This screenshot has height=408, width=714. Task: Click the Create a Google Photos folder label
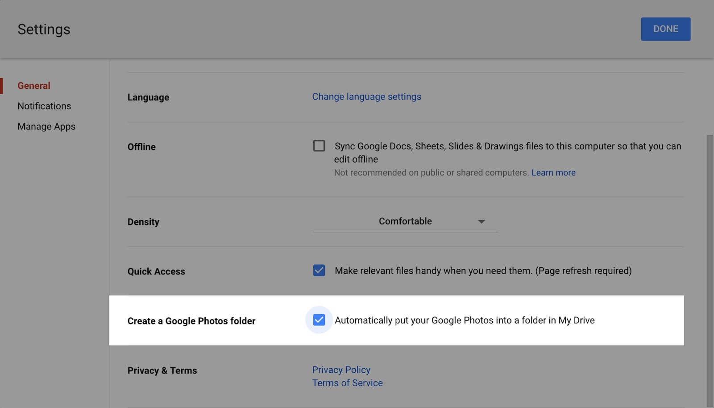pyautogui.click(x=191, y=321)
